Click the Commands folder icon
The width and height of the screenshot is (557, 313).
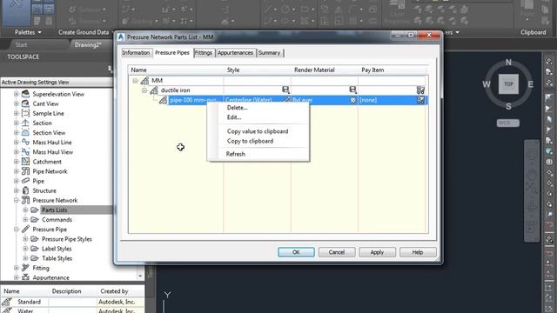[x=35, y=220]
